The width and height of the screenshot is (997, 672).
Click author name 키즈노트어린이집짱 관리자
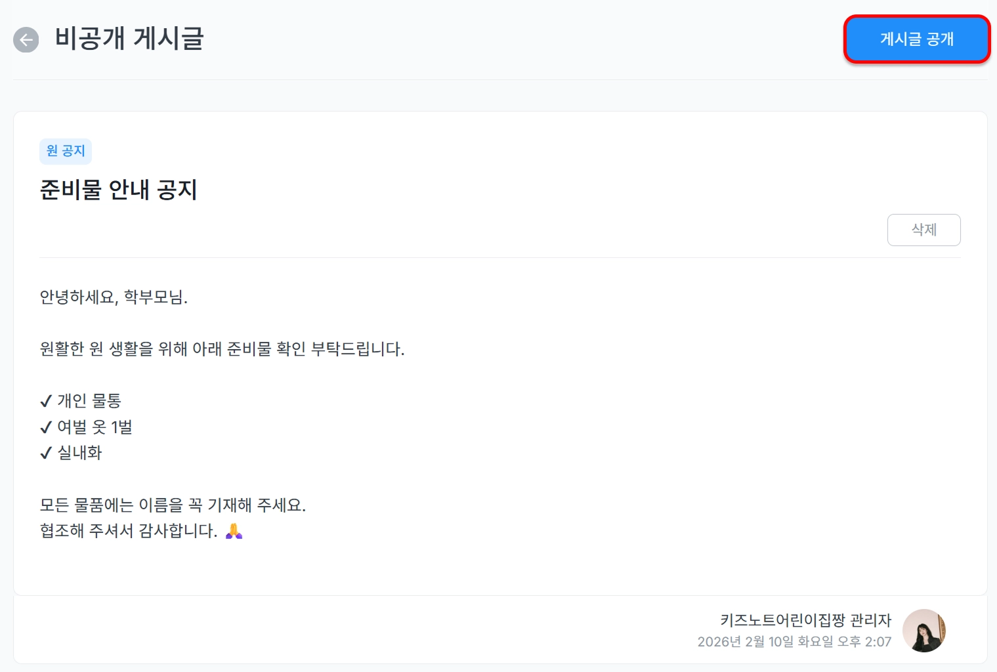pyautogui.click(x=805, y=620)
